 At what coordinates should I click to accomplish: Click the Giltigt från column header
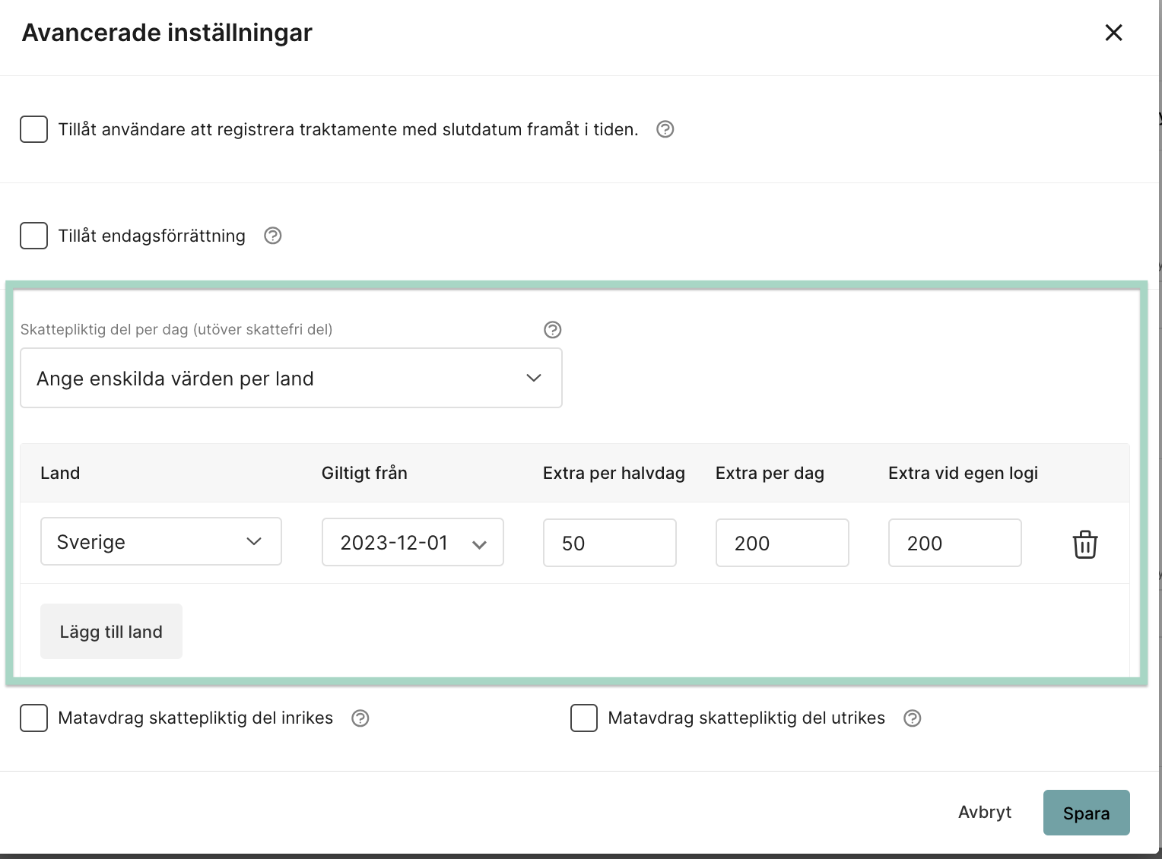[364, 473]
